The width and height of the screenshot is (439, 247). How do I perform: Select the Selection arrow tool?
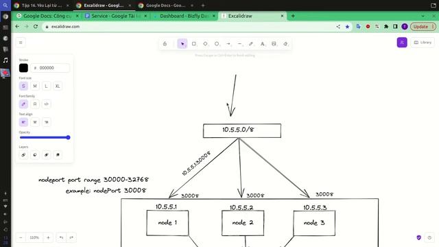pyautogui.click(x=182, y=44)
